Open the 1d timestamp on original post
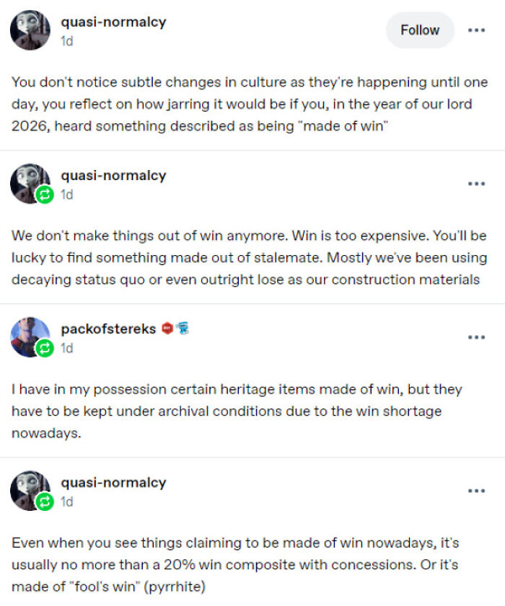 click(x=66, y=41)
